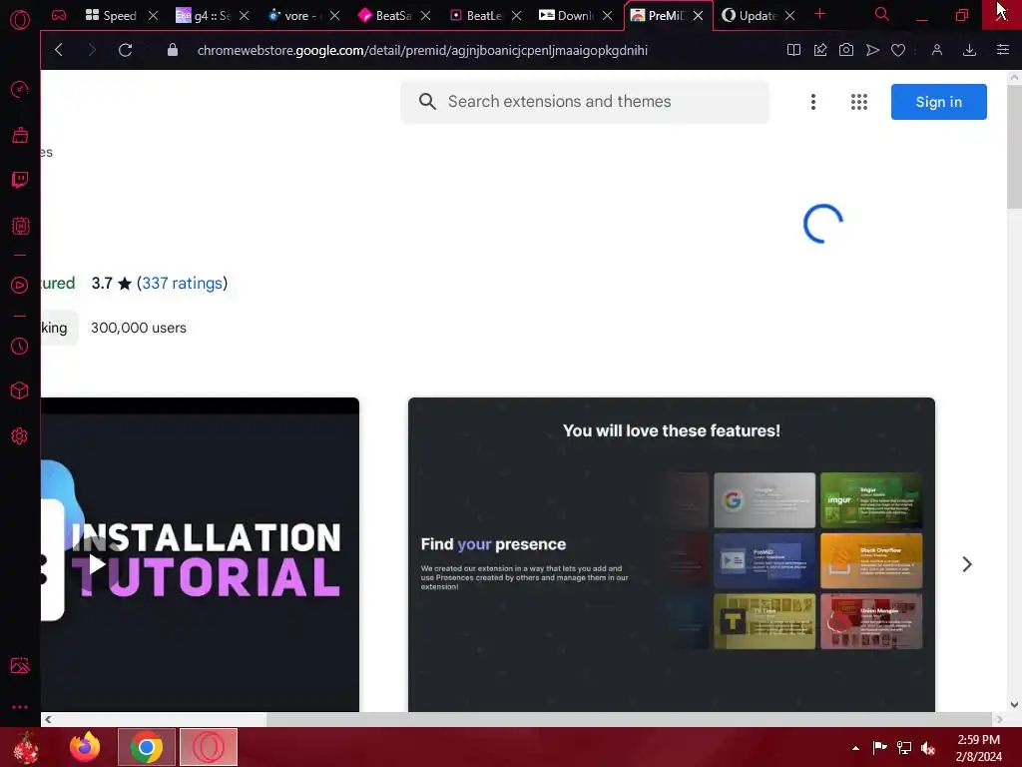
Task: Open the pencil edit icon in address bar
Action: pos(820,50)
